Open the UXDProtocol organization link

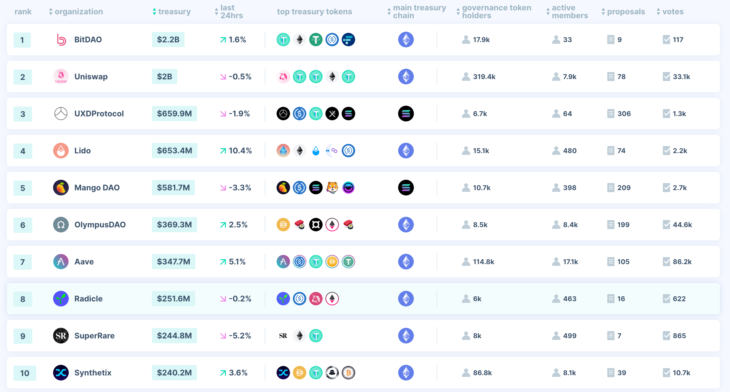click(x=99, y=114)
